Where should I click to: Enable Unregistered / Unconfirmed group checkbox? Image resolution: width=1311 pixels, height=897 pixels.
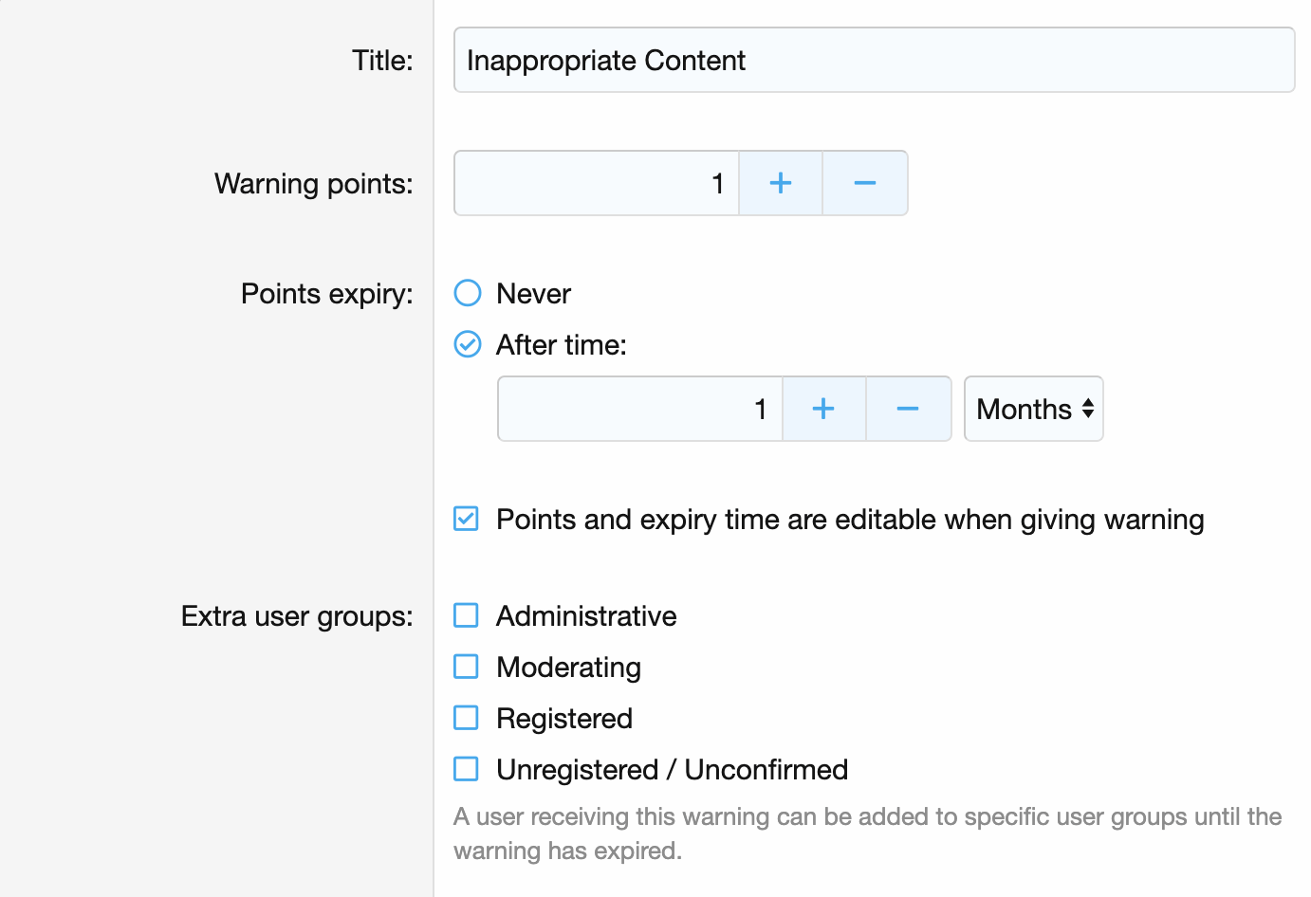click(x=466, y=769)
